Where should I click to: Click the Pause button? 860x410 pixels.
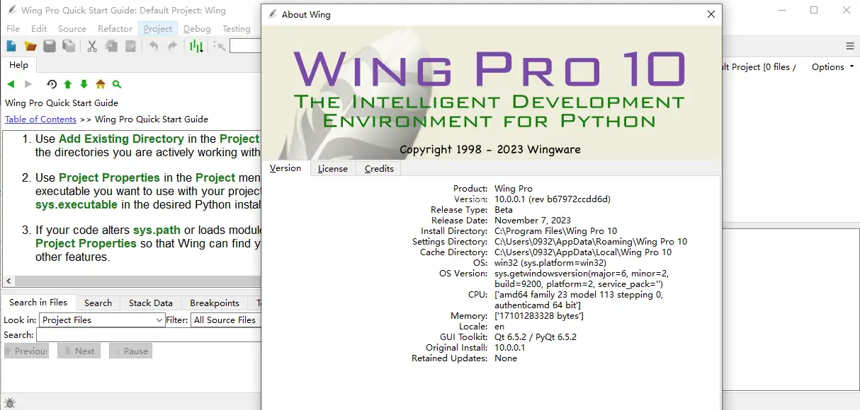tap(130, 351)
